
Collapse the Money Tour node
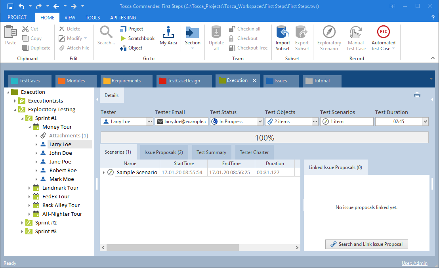30,127
